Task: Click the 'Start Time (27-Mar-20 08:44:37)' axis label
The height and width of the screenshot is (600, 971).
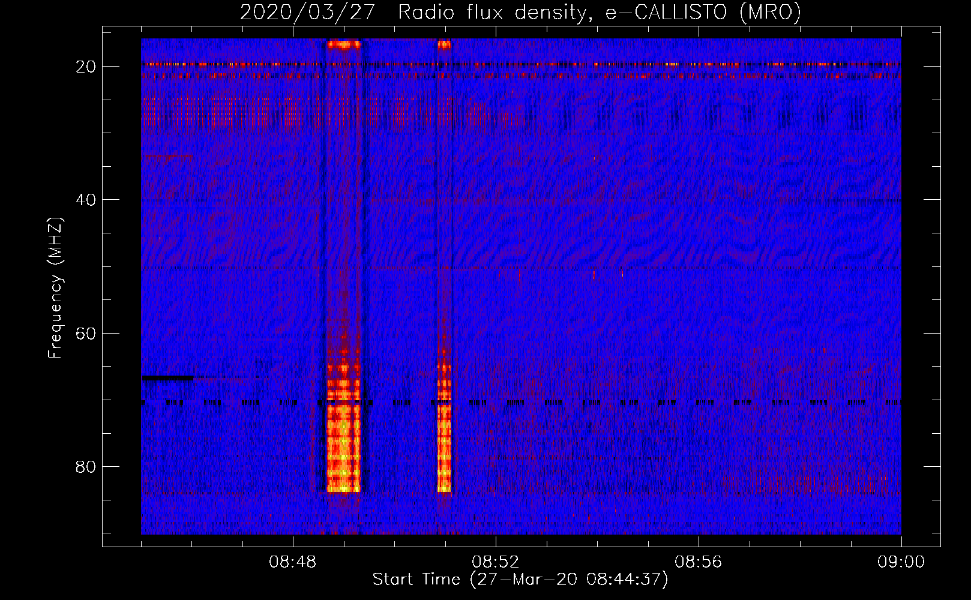Action: point(520,580)
